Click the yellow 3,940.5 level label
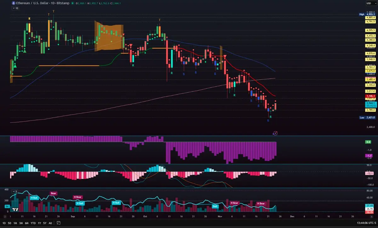378x228 pixels. tap(370, 59)
